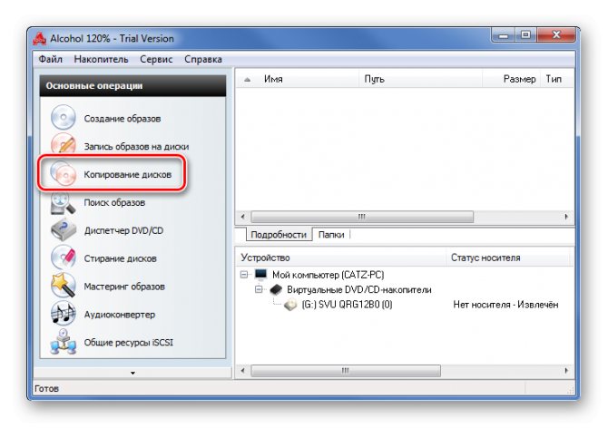Click the Статус носителя column header

509,258
